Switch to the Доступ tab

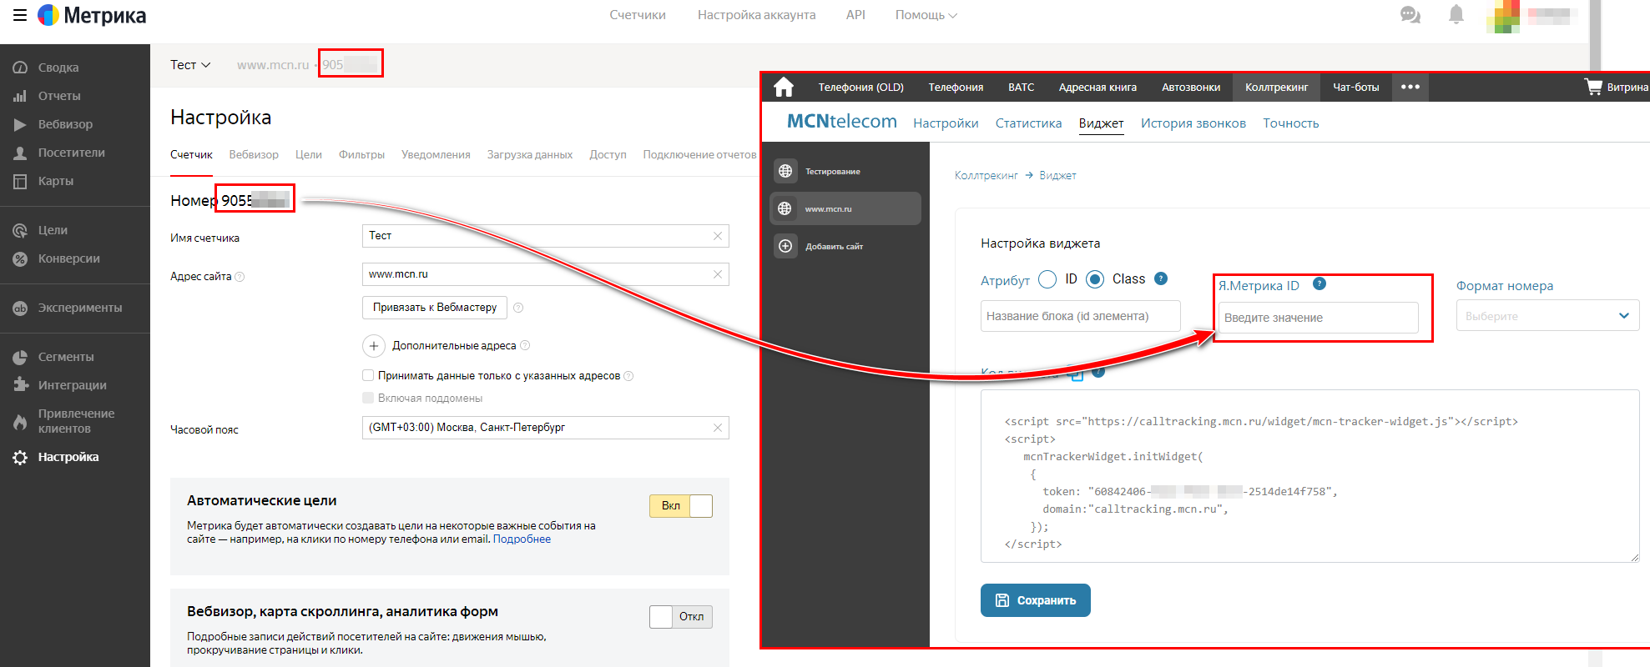point(608,154)
